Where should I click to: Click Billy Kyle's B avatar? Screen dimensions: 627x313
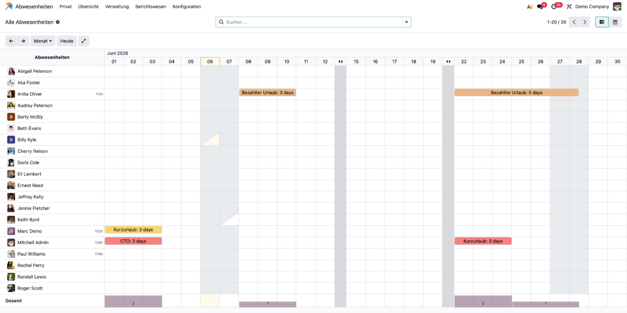point(11,140)
